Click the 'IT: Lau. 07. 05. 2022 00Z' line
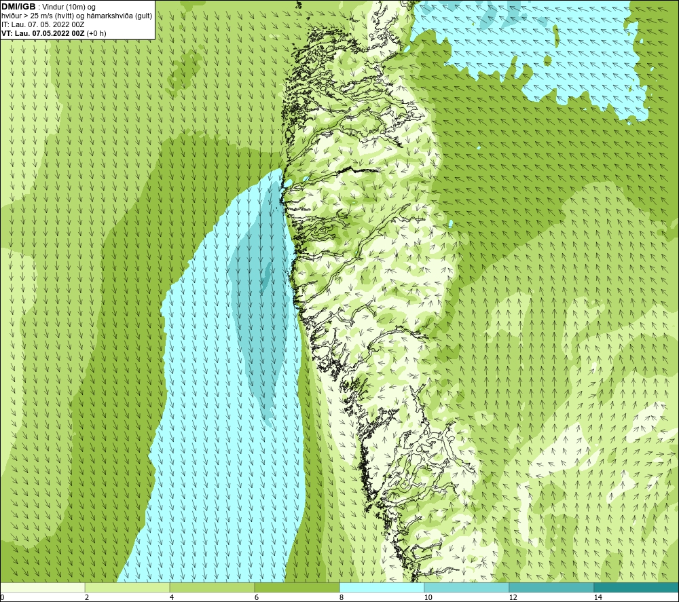679x602 pixels. (x=43, y=24)
